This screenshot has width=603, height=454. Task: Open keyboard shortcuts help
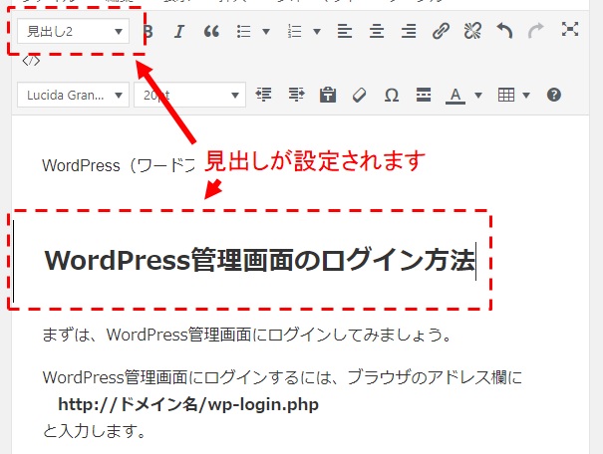[x=554, y=95]
